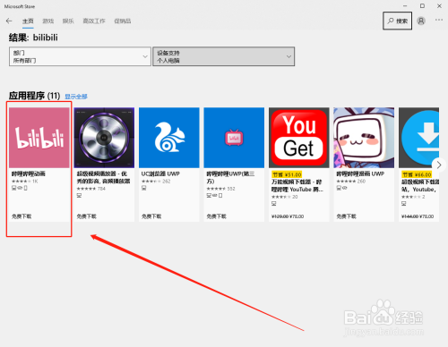Open the 高效工作 tab

point(94,21)
